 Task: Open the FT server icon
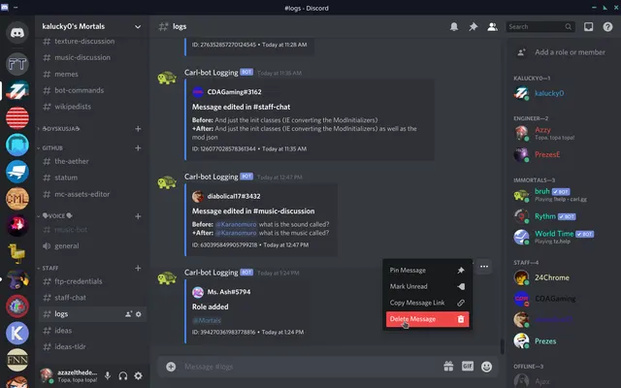[17, 64]
